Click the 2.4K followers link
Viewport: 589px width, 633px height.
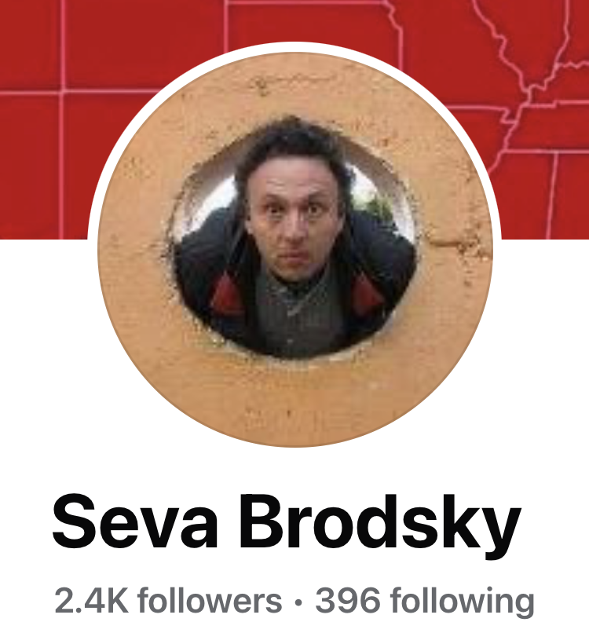tap(168, 601)
